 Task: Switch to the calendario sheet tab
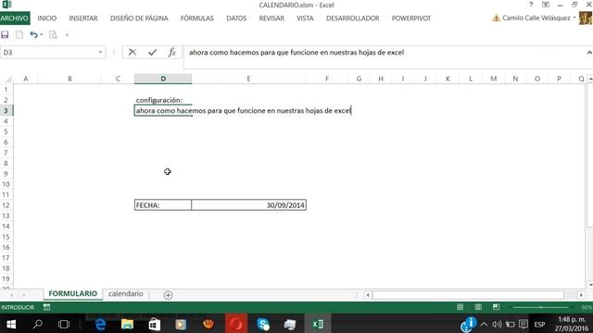click(126, 294)
